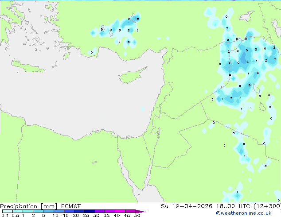Select the 45–50 mm legend swatch
The width and height of the screenshot is (281, 217).
130,211
